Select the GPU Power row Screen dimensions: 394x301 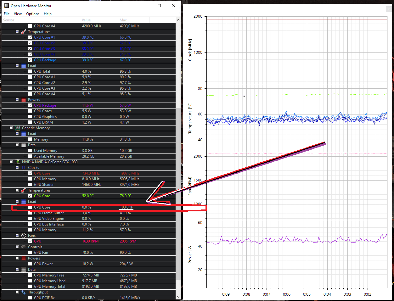tap(88, 264)
